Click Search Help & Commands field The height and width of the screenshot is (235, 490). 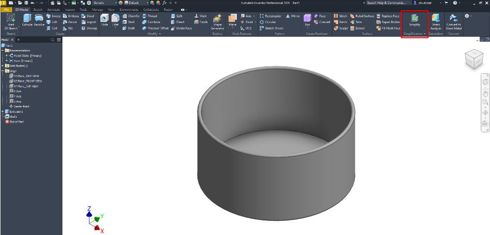click(389, 2)
